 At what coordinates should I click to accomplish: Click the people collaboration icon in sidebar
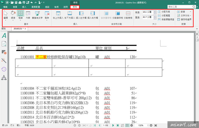pos(4,78)
